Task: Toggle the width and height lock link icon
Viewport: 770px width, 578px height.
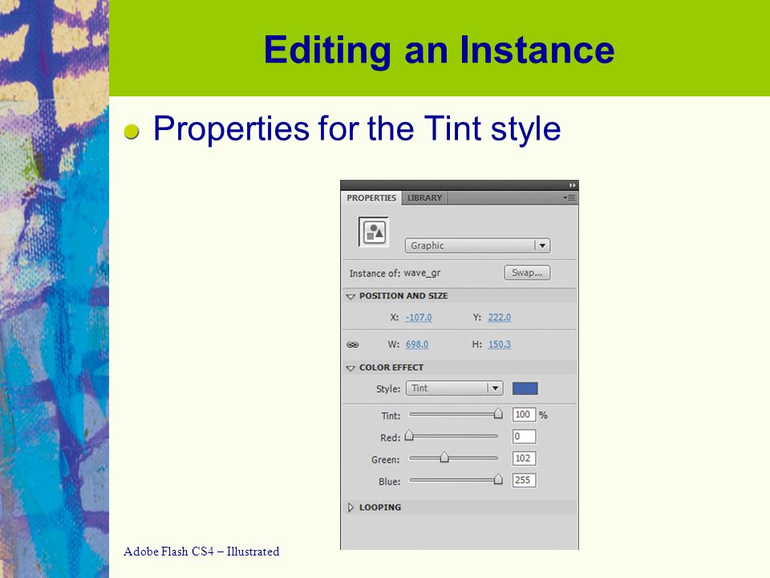Action: (x=353, y=344)
